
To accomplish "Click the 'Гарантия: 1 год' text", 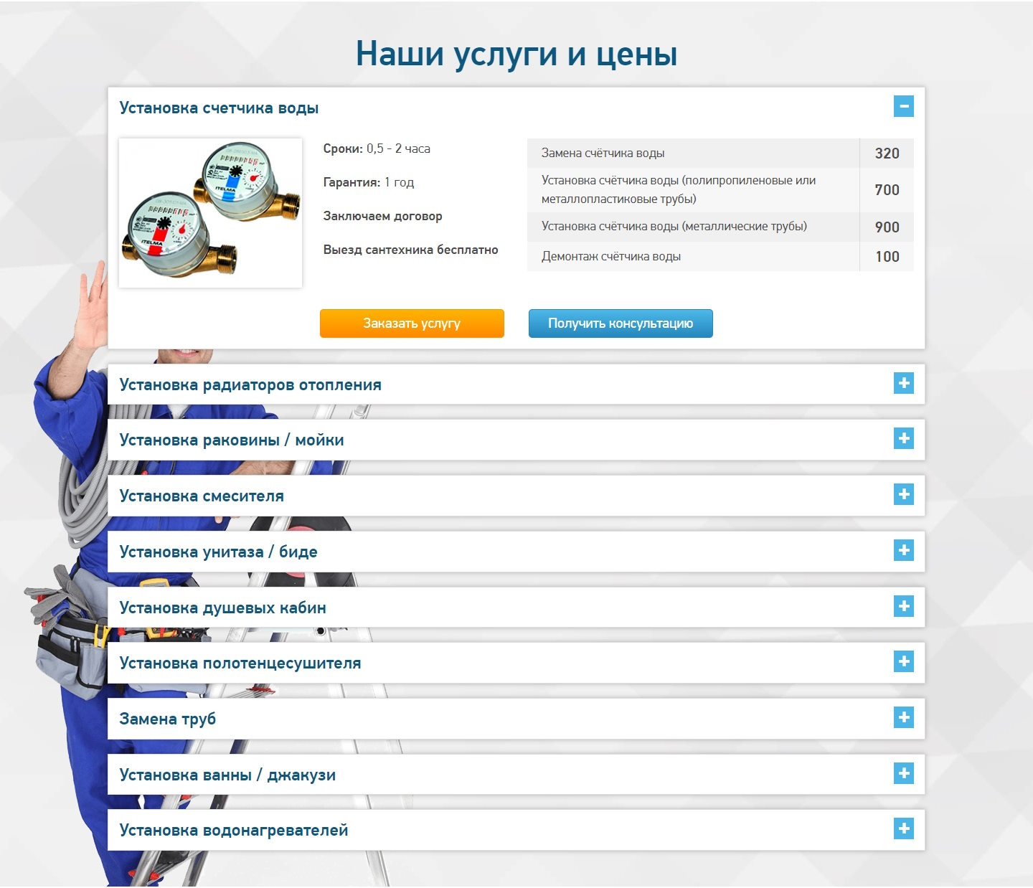I will [369, 182].
